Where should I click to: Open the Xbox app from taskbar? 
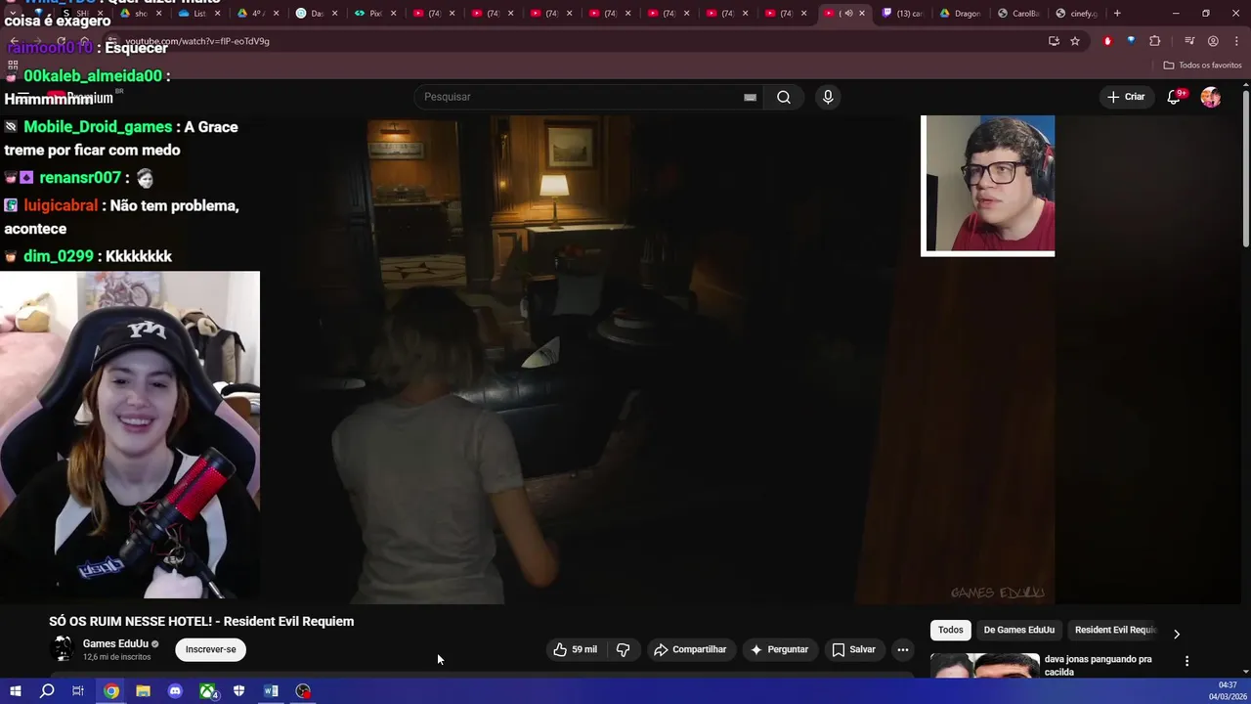[x=207, y=691]
